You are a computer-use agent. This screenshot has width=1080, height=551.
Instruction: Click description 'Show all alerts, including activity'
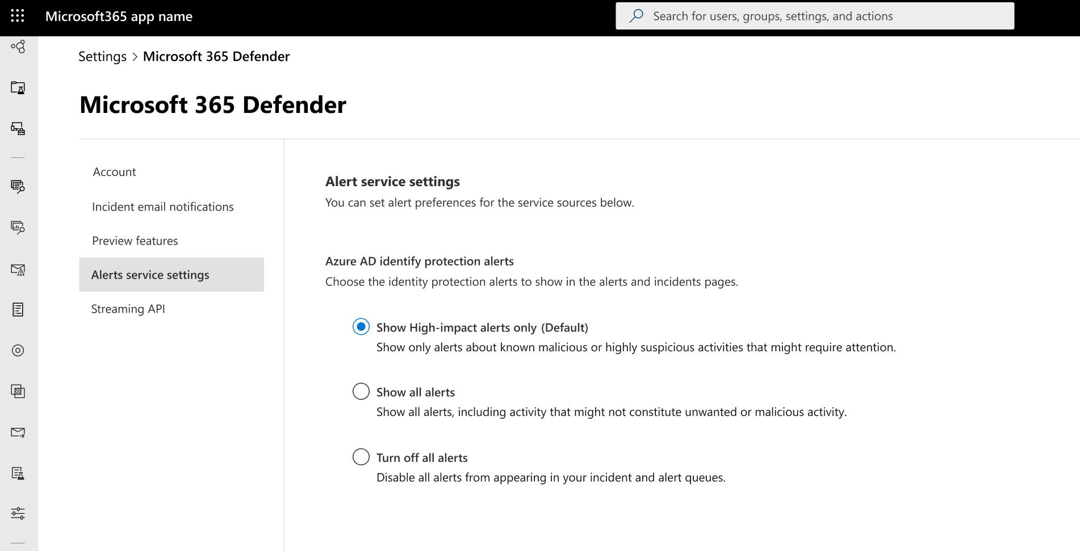pos(612,412)
